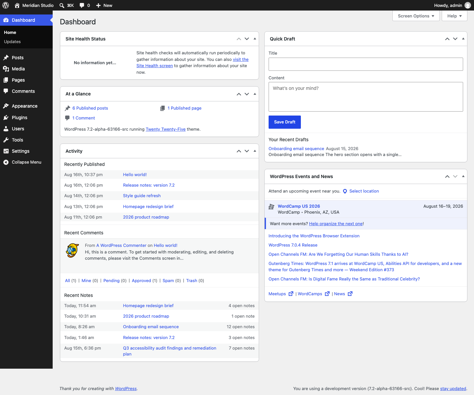Viewport: 474px width, 395px height.
Task: Move Site Health Status panel down
Action: [x=247, y=39]
